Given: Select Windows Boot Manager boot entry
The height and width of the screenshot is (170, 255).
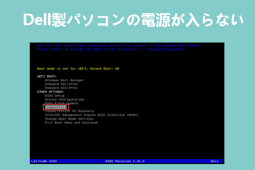Looking at the screenshot, I should tap(65, 80).
